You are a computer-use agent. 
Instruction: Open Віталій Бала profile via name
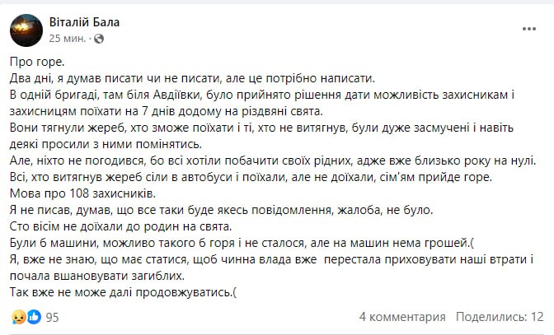(x=84, y=22)
